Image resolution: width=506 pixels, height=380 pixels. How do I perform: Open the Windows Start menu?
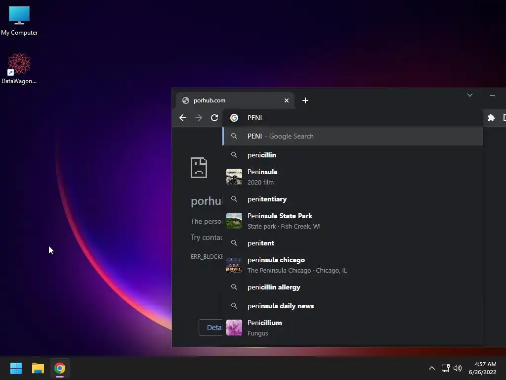[x=16, y=368]
